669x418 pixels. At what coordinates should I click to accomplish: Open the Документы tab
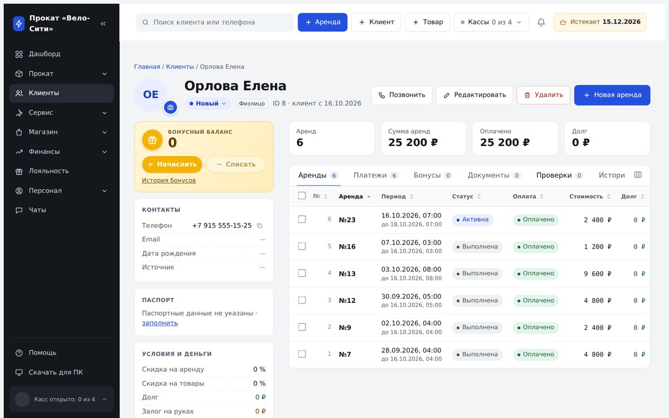click(x=494, y=175)
